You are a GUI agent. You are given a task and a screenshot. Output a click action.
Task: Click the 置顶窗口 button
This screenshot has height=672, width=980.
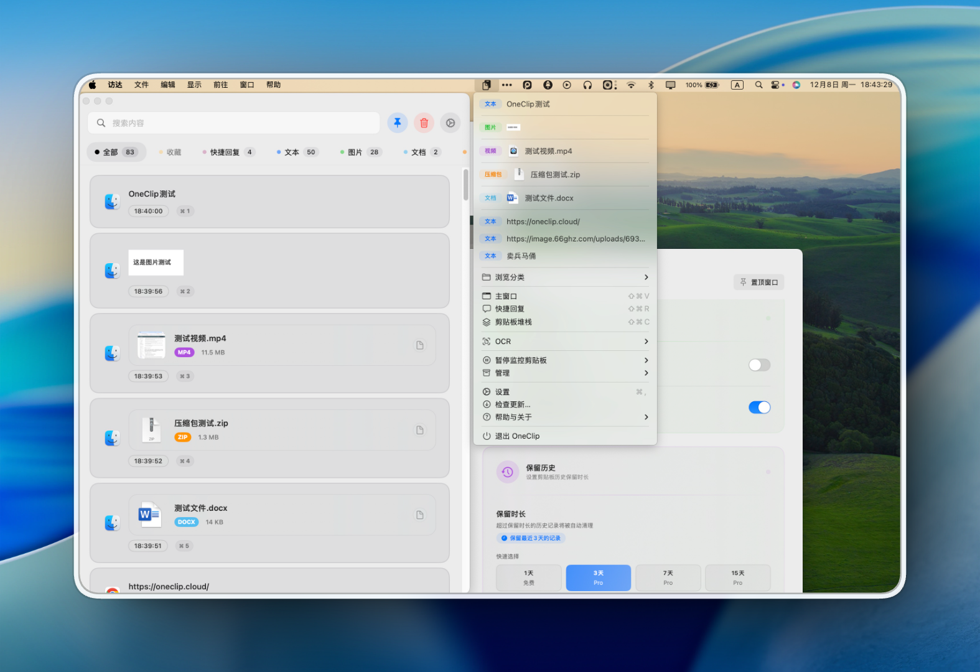[758, 282]
